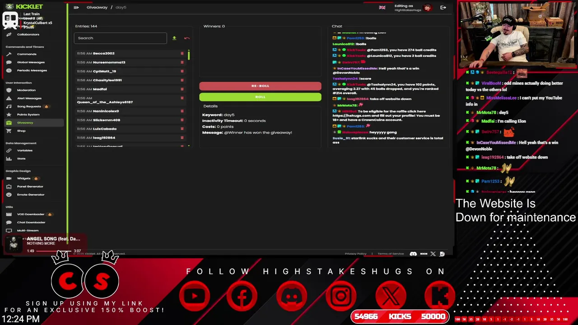Open the Chat Downloader
This screenshot has width=578, height=325.
(31, 223)
